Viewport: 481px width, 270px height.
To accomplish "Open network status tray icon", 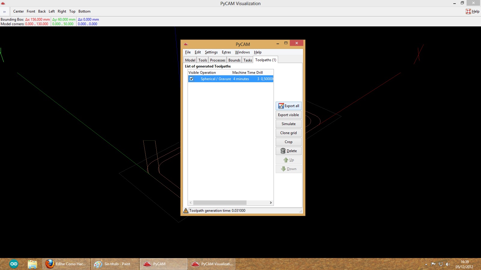I will pos(441,264).
